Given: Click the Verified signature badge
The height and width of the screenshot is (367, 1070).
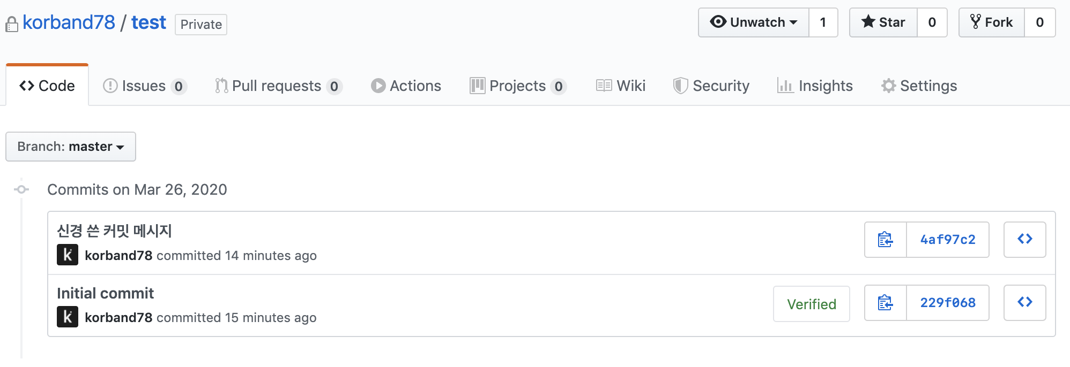Looking at the screenshot, I should 812,304.
